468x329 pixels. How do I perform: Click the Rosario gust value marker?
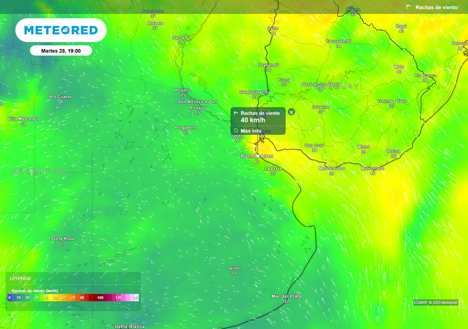point(182,91)
